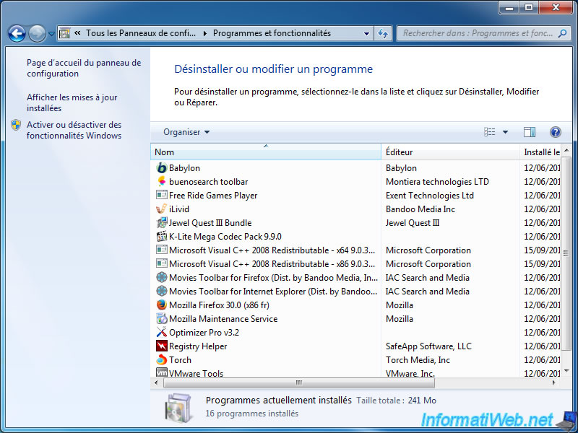Image resolution: width=578 pixels, height=433 pixels.
Task: Click the horizontal scrollbar thumb
Action: point(299,383)
